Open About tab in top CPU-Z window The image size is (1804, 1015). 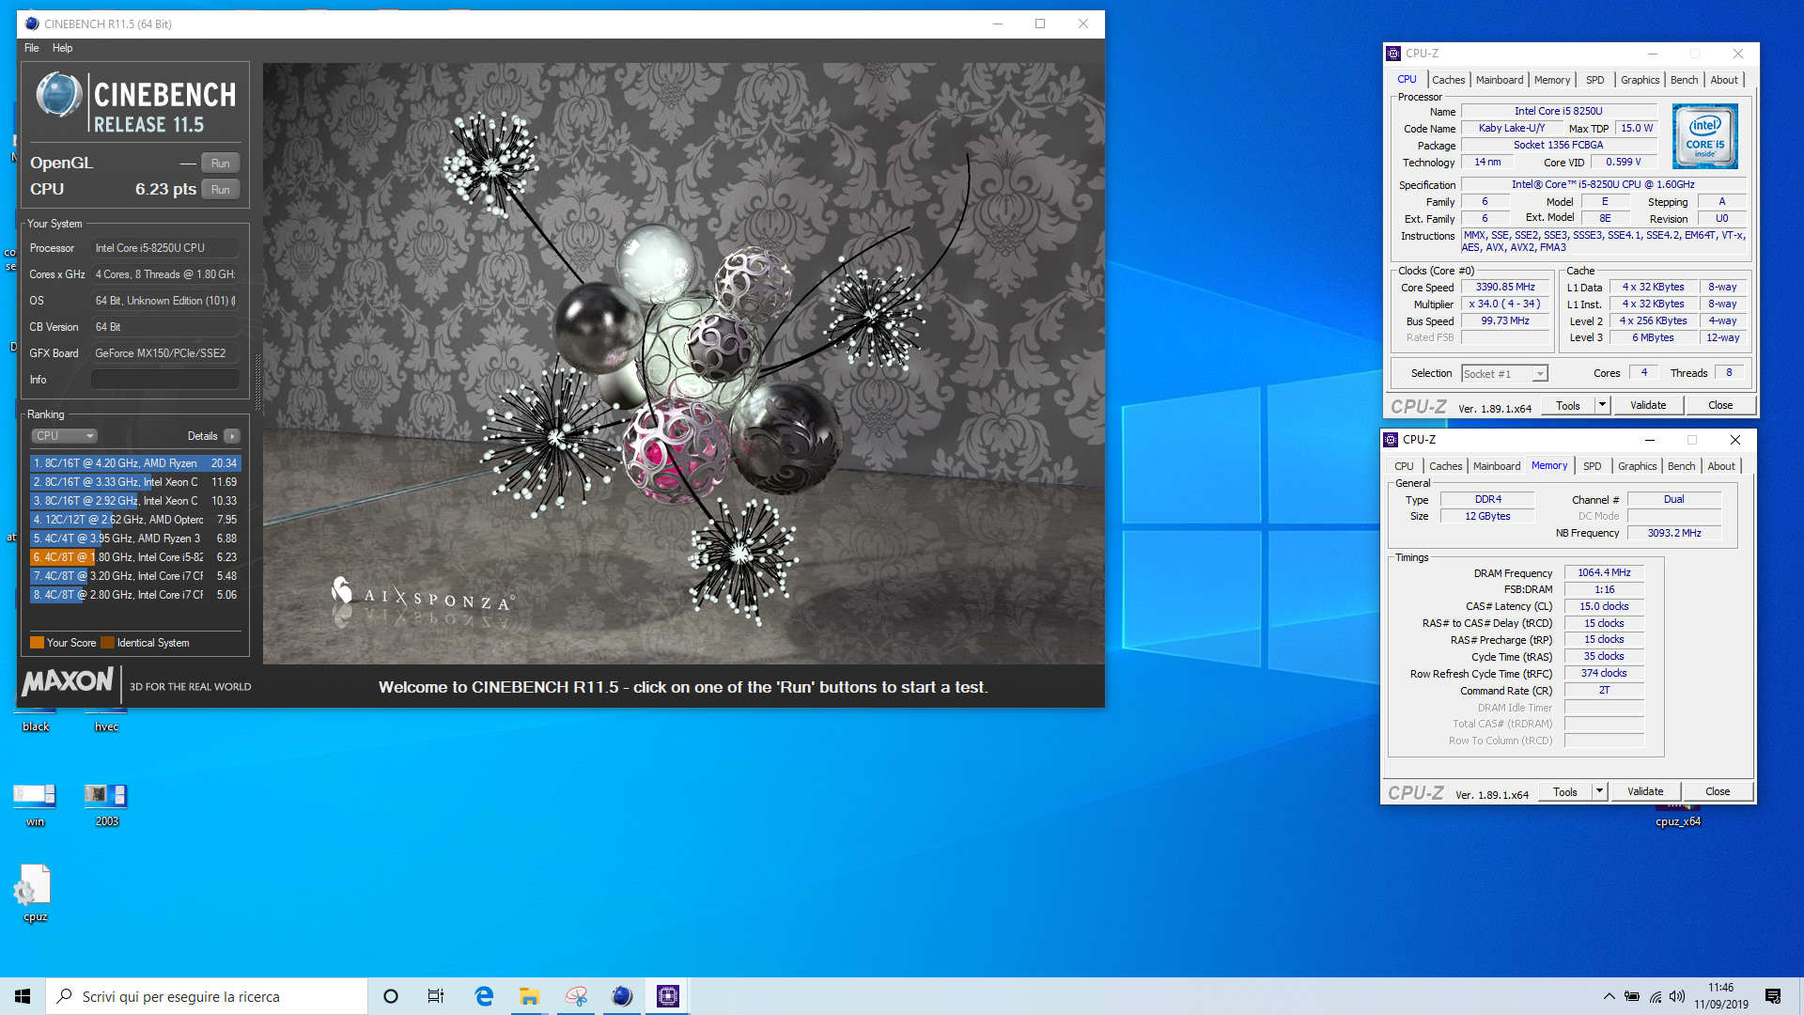point(1724,80)
